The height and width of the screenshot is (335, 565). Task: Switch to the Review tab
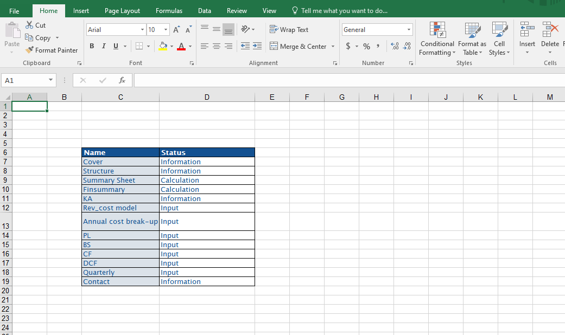(x=237, y=11)
